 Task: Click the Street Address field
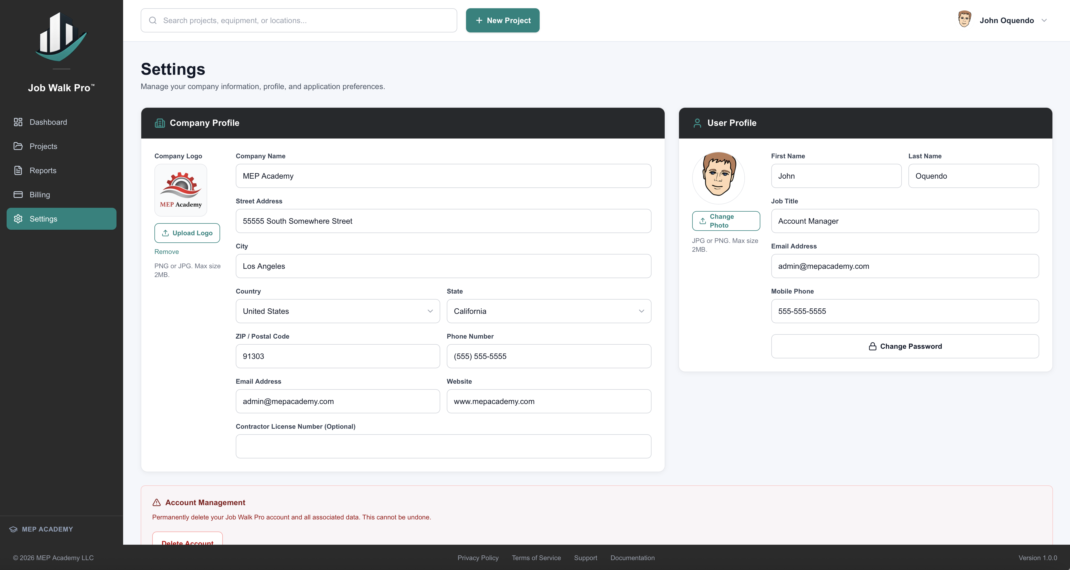point(443,221)
